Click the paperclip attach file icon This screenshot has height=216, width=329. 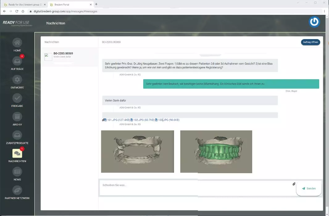[294, 184]
